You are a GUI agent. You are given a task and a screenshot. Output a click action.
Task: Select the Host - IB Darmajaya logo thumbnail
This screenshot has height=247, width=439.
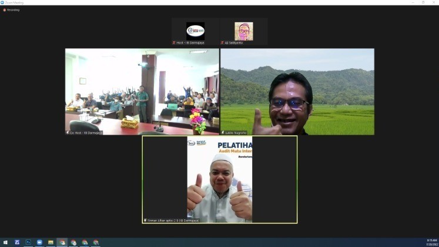[196, 31]
